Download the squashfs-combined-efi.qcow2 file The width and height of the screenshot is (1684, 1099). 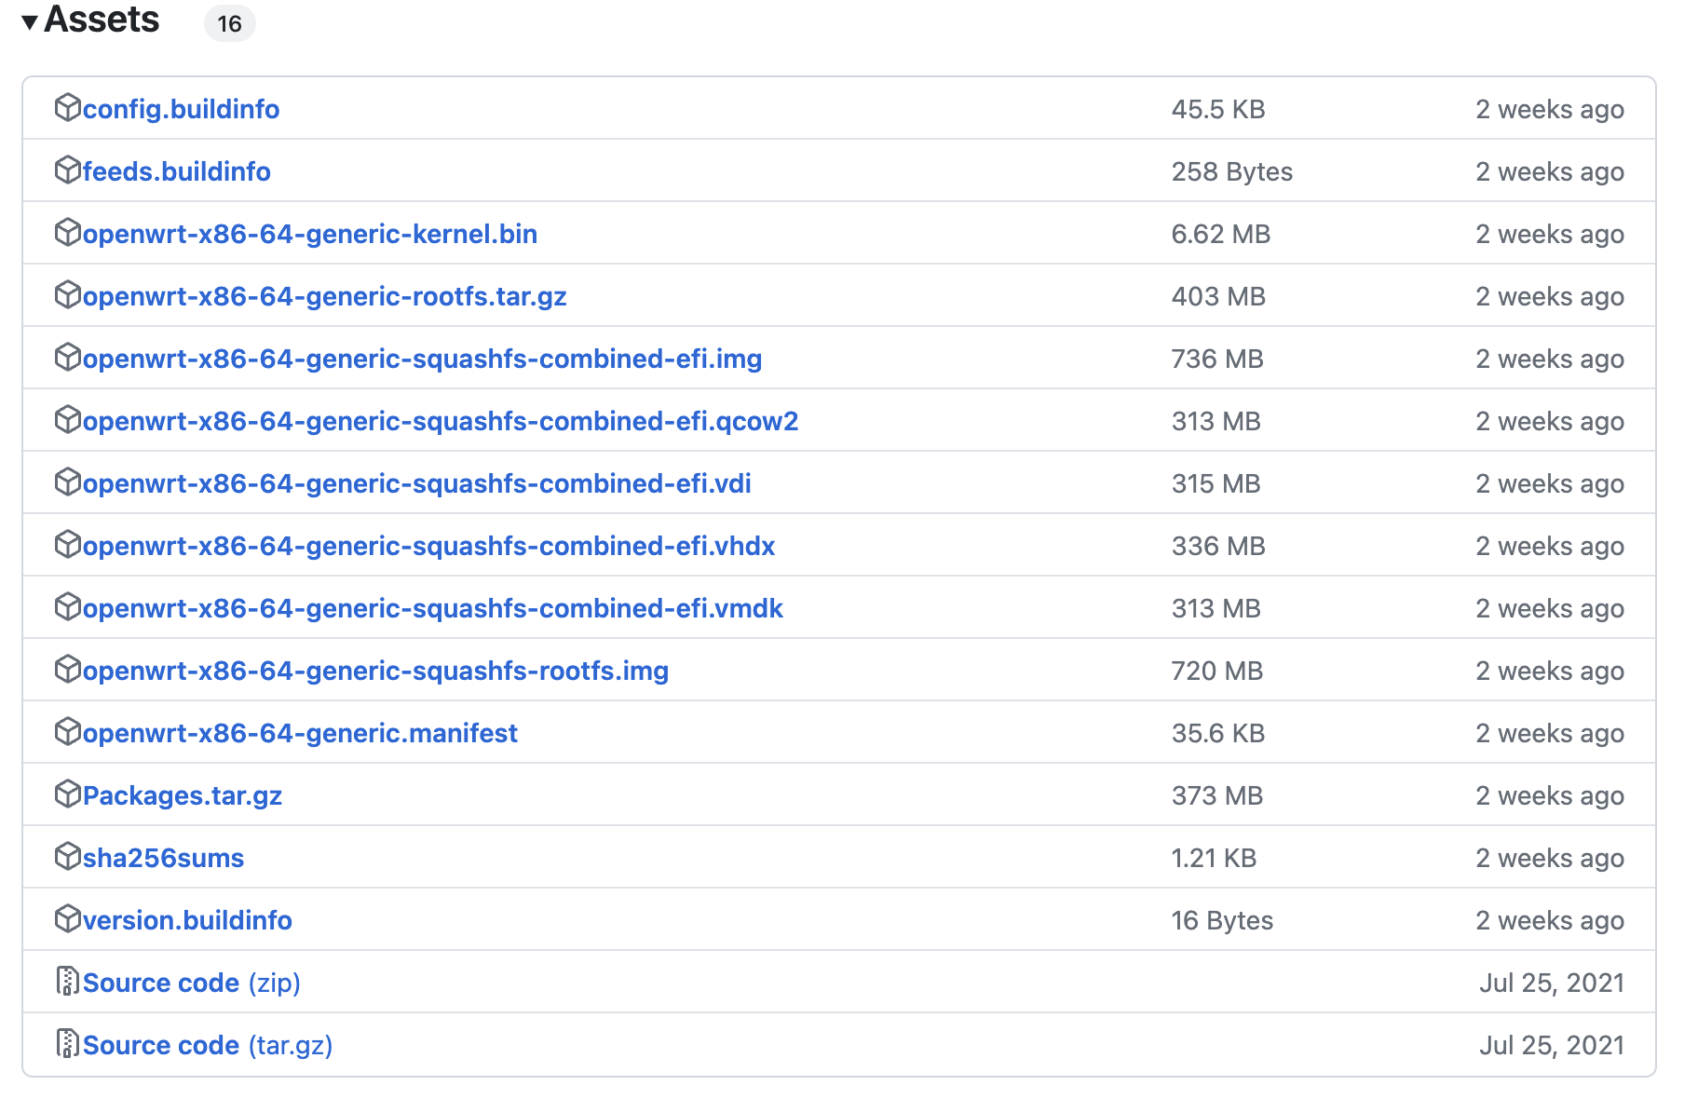[x=441, y=421]
